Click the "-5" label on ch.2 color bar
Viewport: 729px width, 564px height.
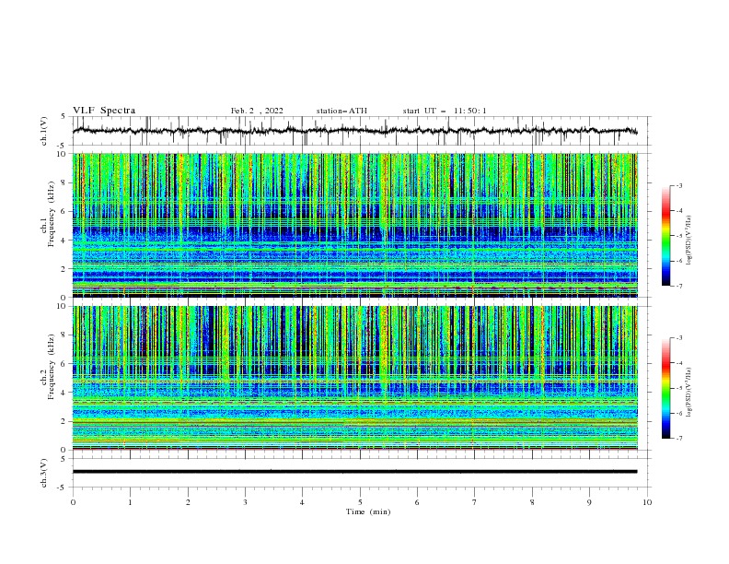[x=678, y=388]
